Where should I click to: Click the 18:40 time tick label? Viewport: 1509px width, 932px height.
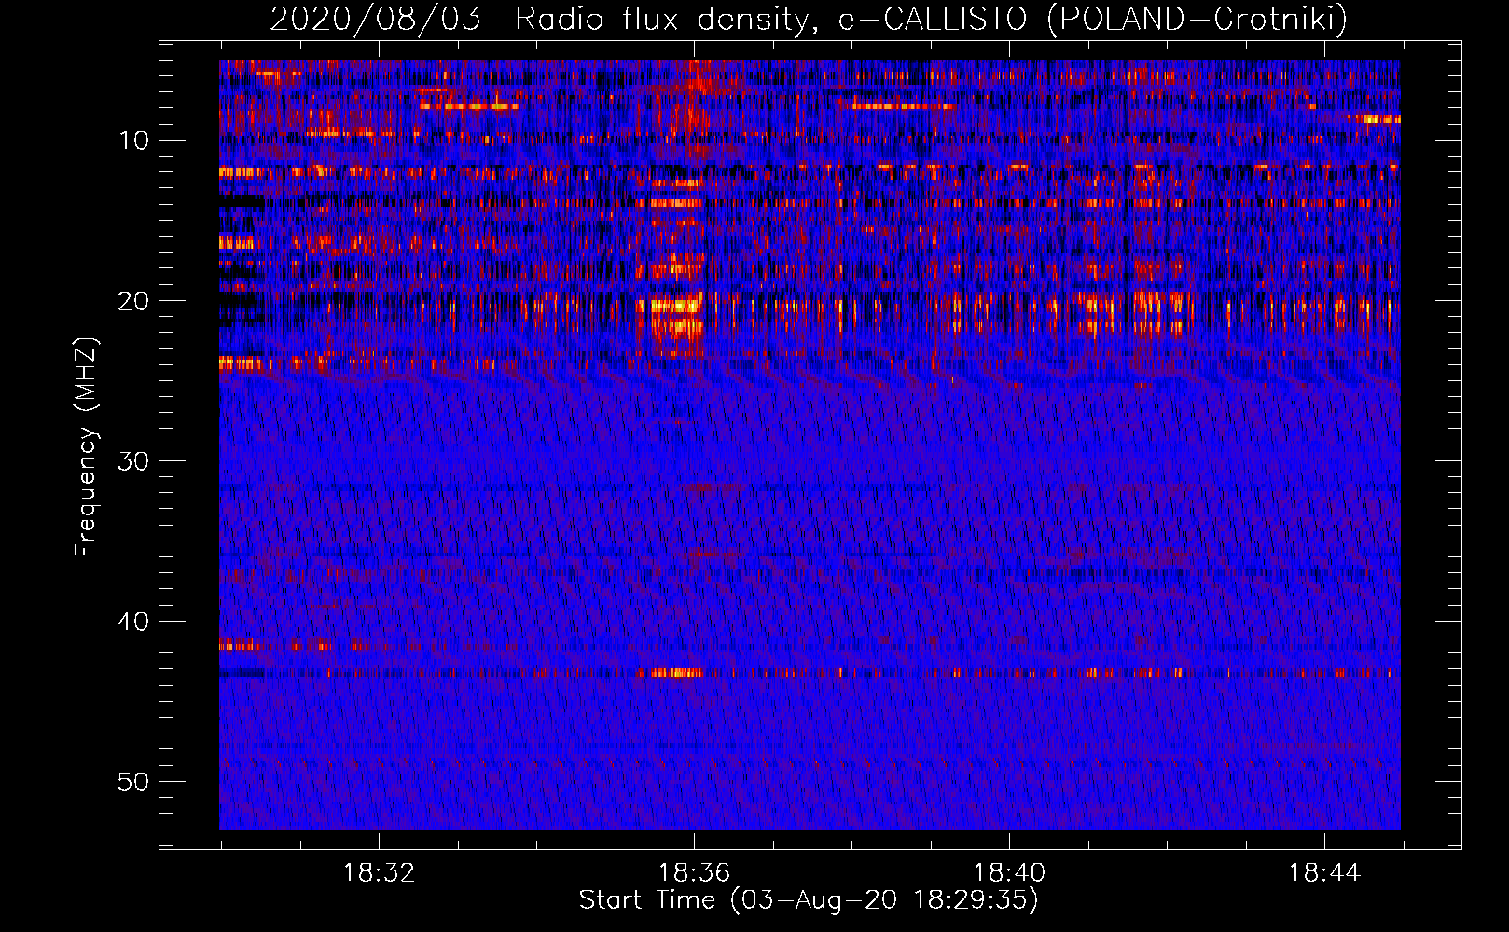pos(1009,873)
